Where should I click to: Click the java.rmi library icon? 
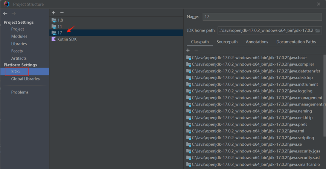click(x=189, y=131)
